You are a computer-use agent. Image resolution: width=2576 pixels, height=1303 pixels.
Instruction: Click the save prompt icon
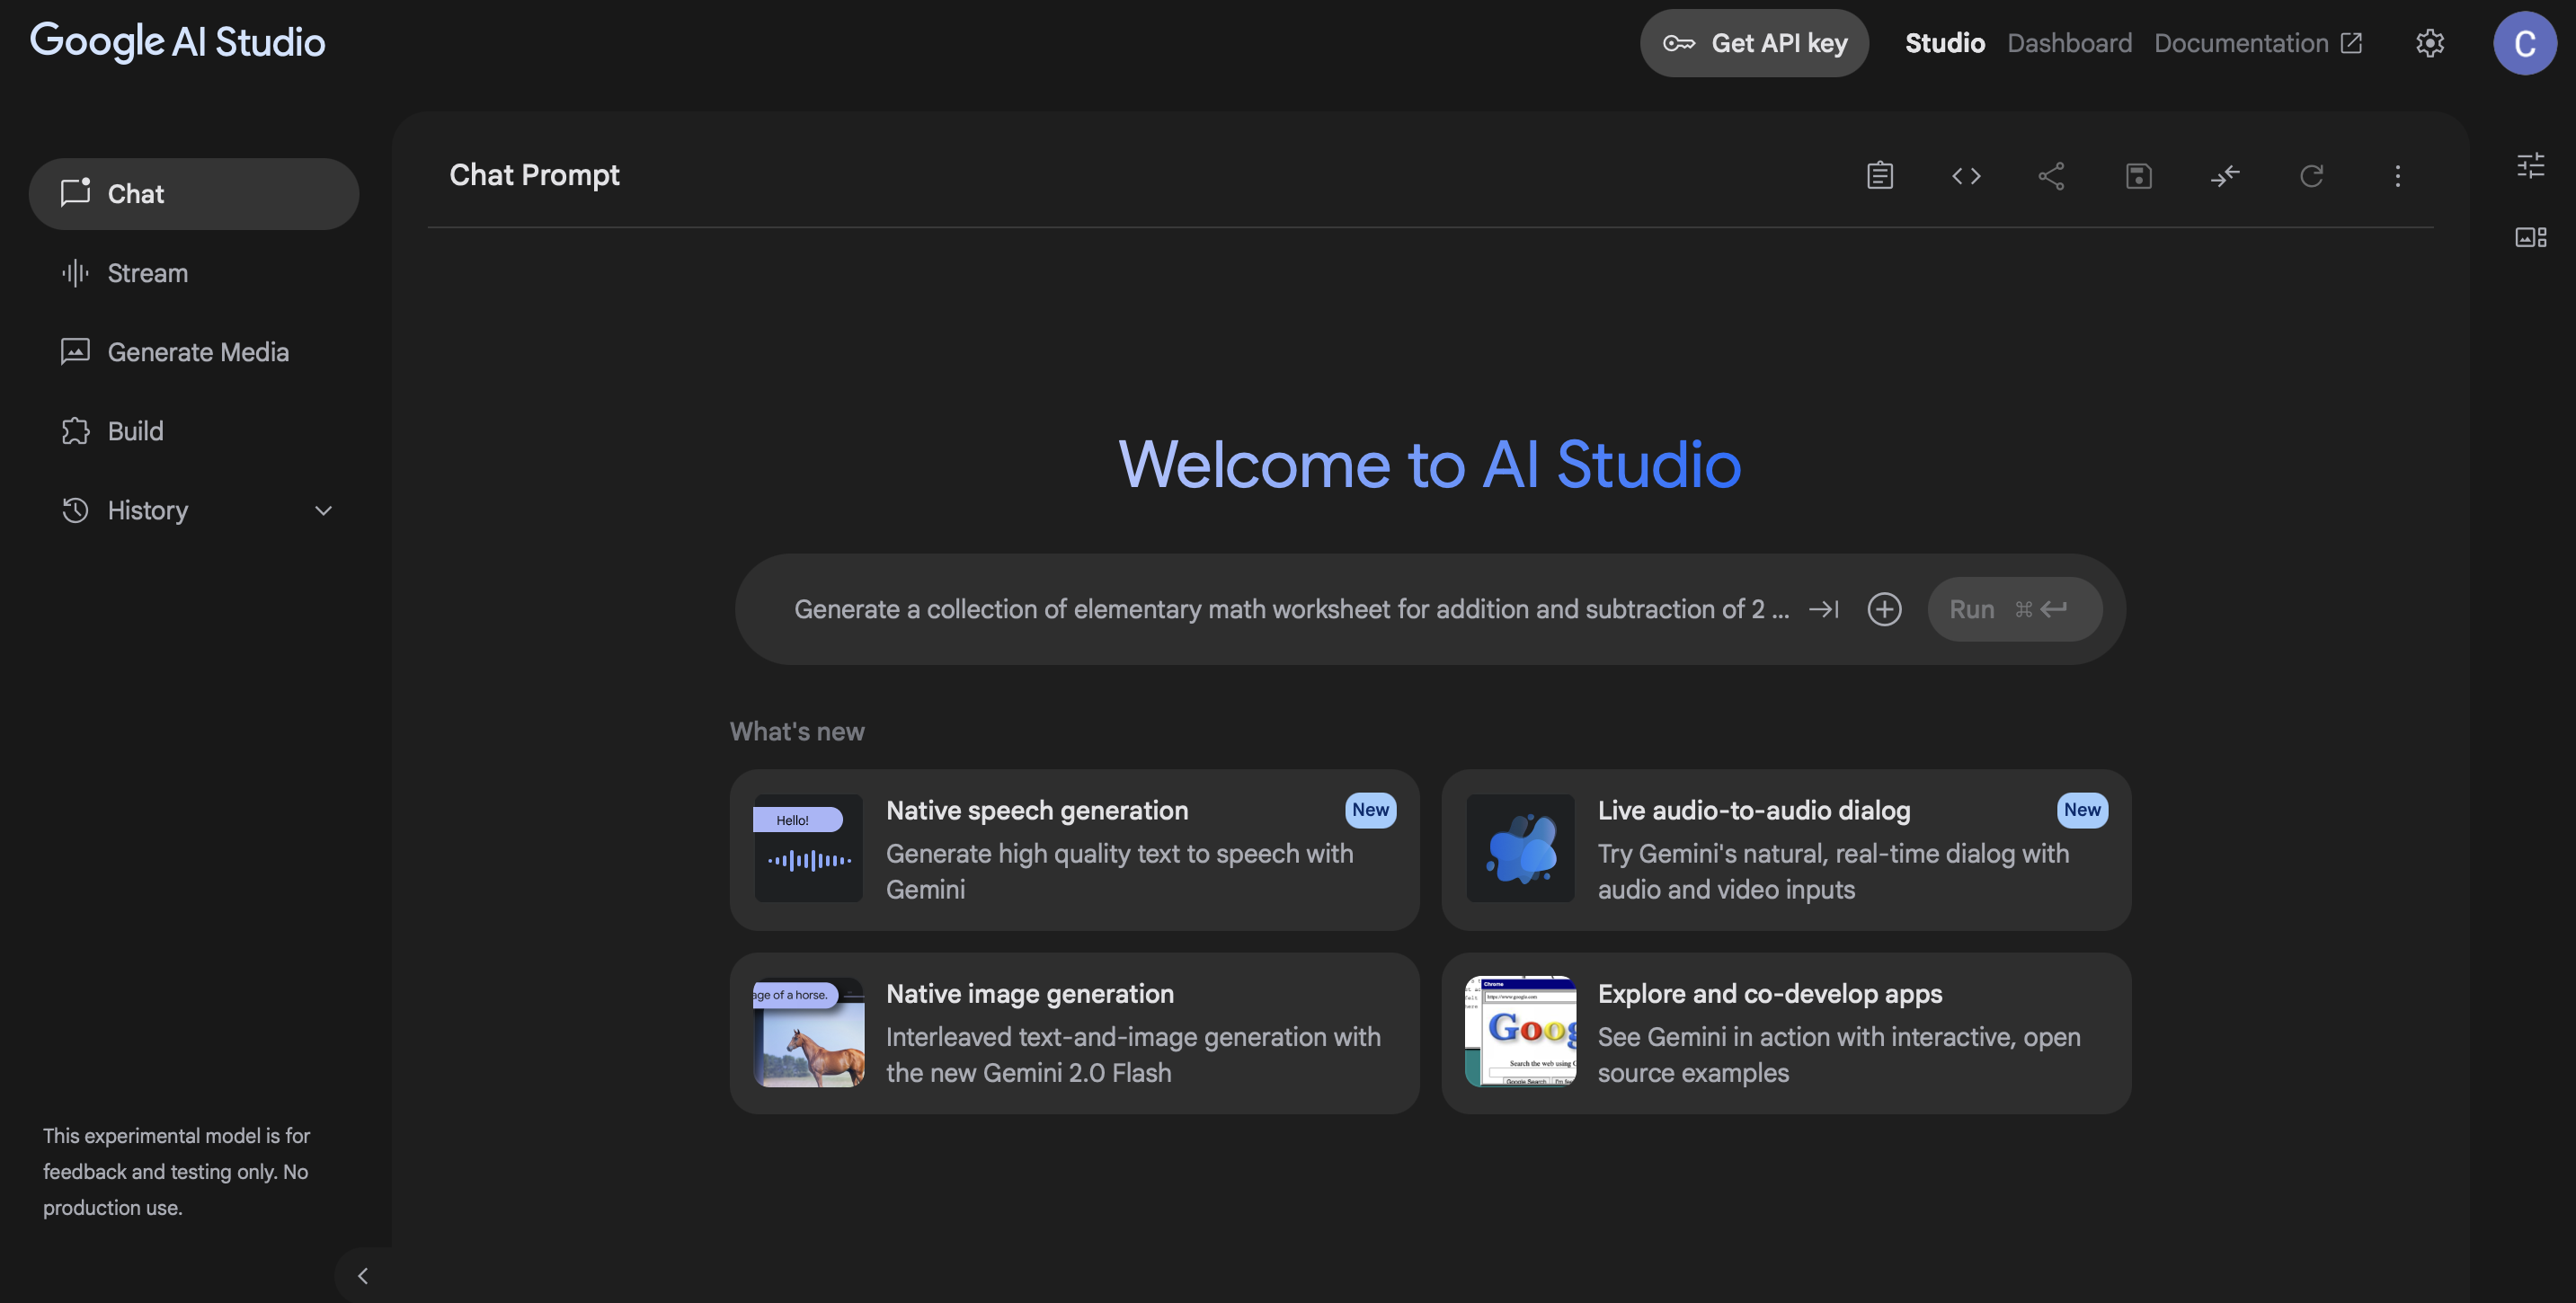coord(2138,176)
